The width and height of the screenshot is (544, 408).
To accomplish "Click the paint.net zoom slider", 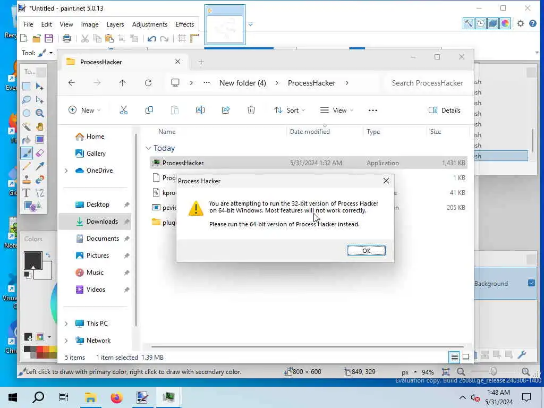I will (x=493, y=371).
